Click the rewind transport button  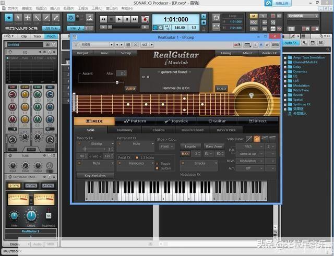[x=103, y=19]
